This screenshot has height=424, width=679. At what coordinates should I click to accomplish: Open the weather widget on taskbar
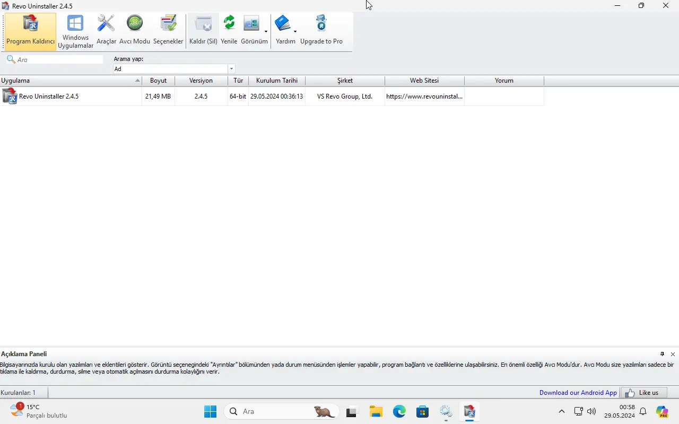click(39, 411)
